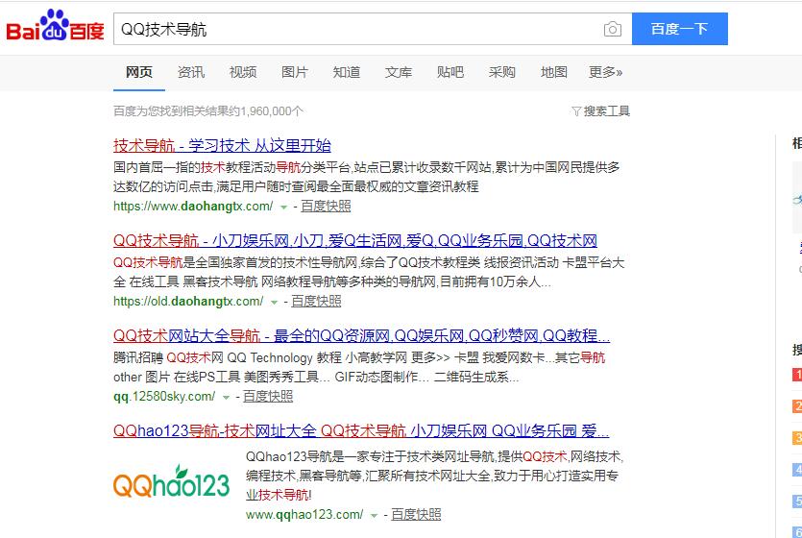Click the 百度一下 search button

click(x=679, y=29)
